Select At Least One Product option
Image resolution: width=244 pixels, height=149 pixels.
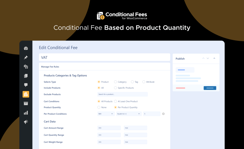pyautogui.click(x=115, y=101)
